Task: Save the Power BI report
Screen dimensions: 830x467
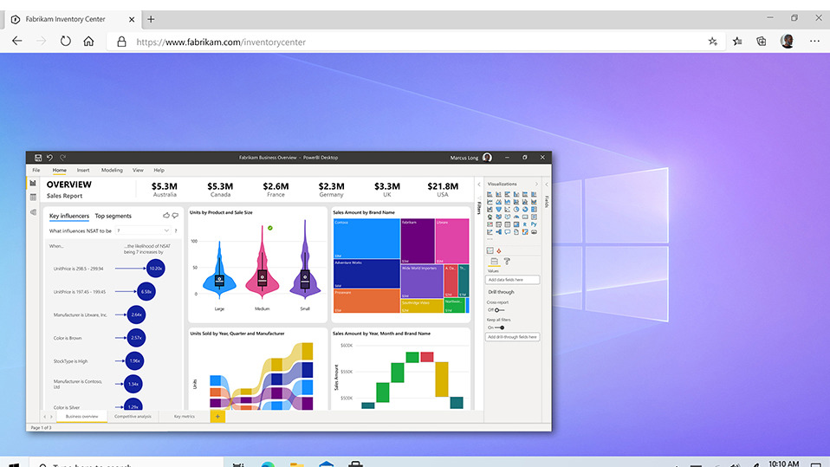Action: (38, 158)
